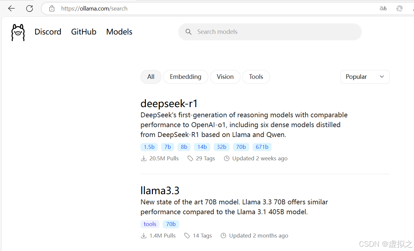The image size is (414, 251).
Task: Filter models by Tools
Action: pyautogui.click(x=256, y=77)
